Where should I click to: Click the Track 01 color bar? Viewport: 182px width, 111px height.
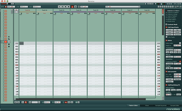pyautogui.click(x=27, y=12)
